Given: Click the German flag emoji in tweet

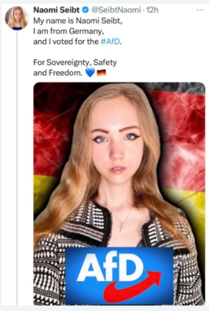Looking at the screenshot, I should pyautogui.click(x=101, y=73).
